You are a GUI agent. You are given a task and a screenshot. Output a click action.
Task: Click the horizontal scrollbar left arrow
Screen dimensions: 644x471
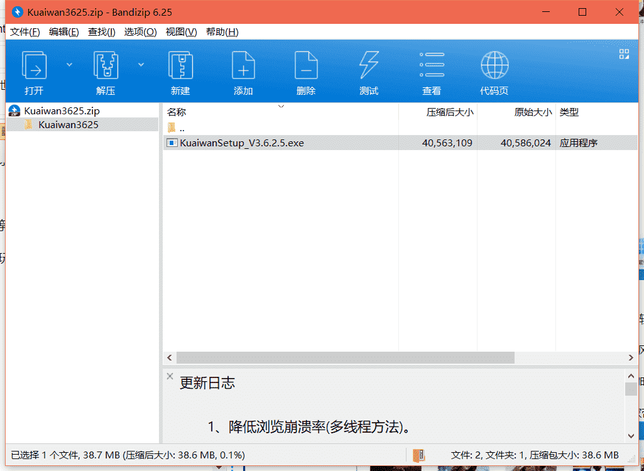(x=170, y=358)
